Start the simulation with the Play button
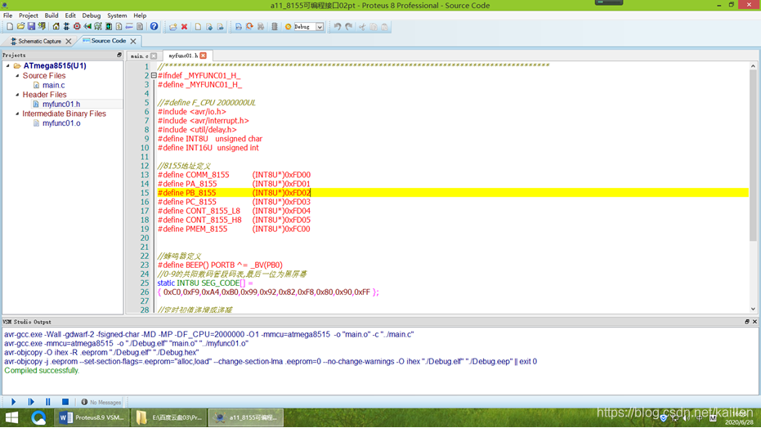The width and height of the screenshot is (761, 428). 14,402
